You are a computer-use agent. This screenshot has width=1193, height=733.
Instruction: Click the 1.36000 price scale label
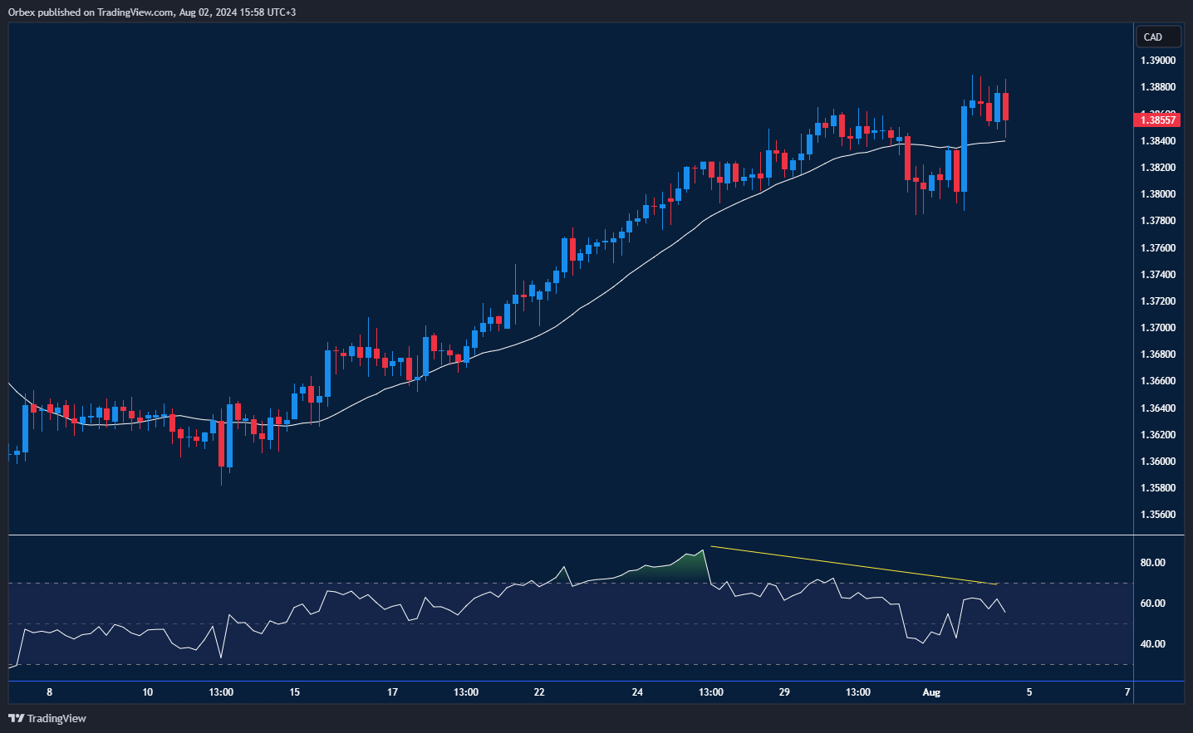tap(1157, 462)
